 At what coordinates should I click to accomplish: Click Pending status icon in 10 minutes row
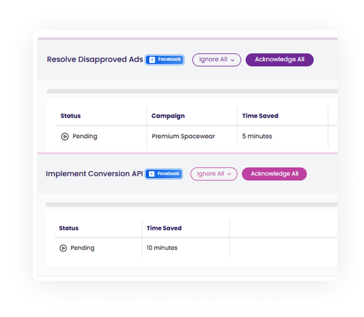(x=63, y=248)
